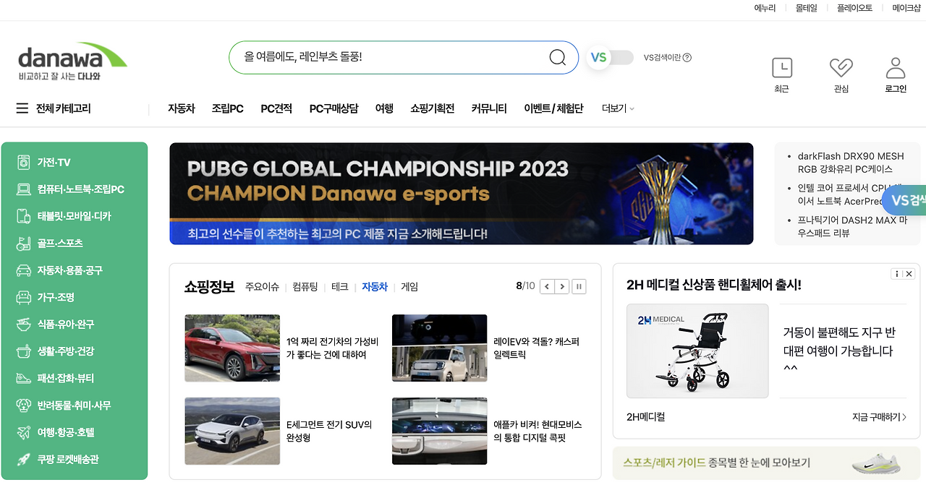Pause the 쇼핑정보 carousel rotation
This screenshot has height=485, width=926.
point(579,286)
